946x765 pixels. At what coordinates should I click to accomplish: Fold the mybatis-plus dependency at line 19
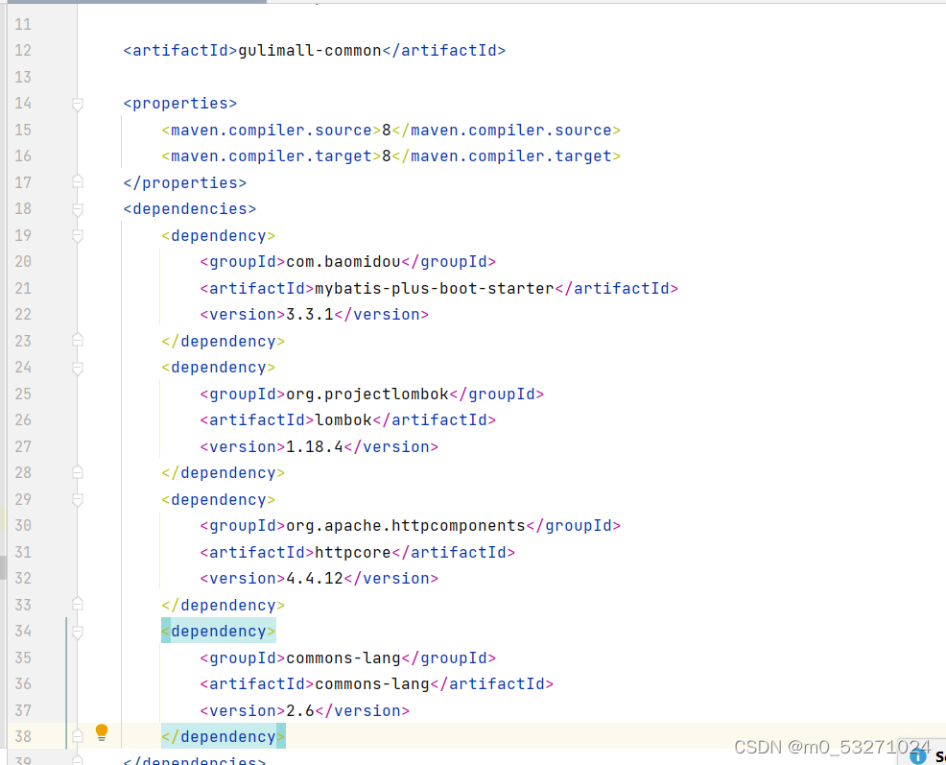[x=77, y=236]
